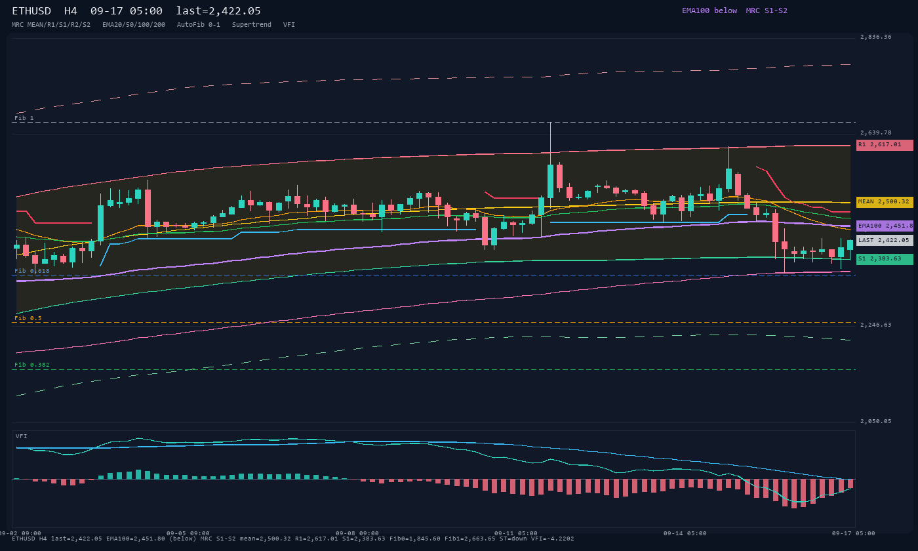
Task: Click the LAST 2,422.05 price tag
Action: click(x=885, y=241)
